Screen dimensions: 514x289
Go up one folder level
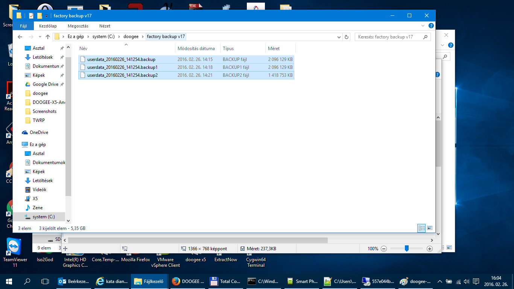48,37
